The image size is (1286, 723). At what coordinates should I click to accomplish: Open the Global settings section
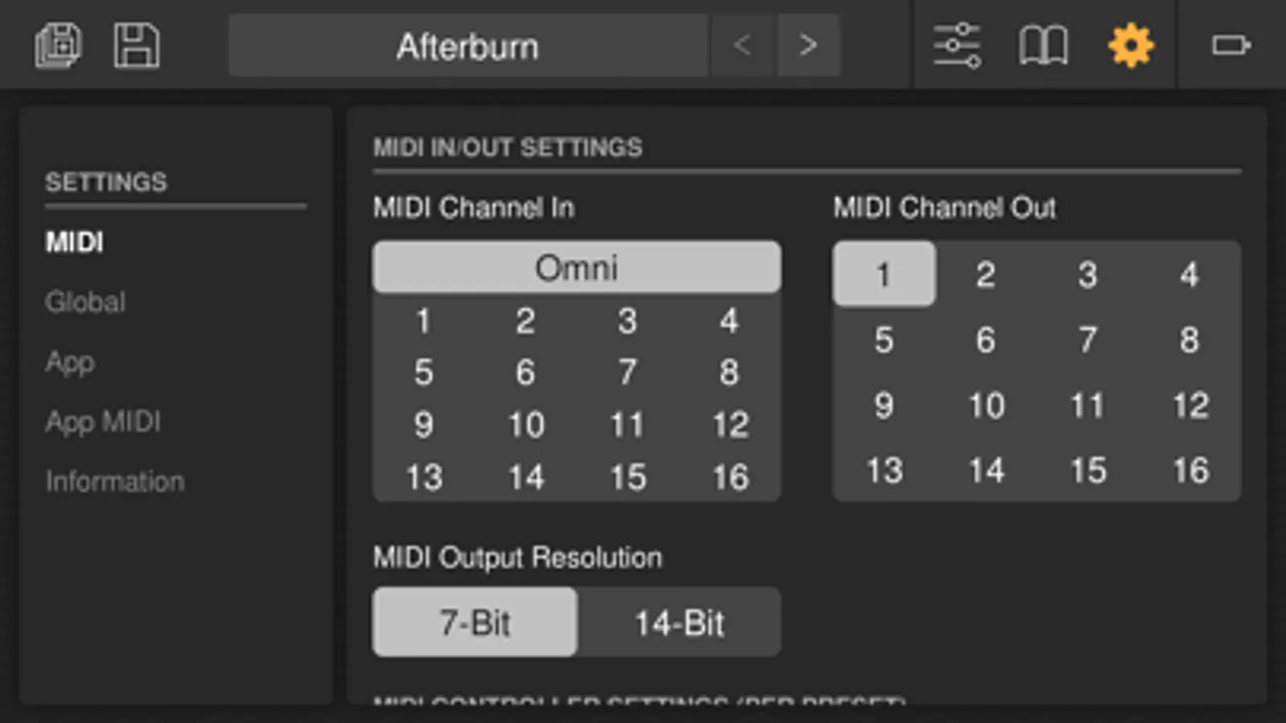click(x=85, y=302)
